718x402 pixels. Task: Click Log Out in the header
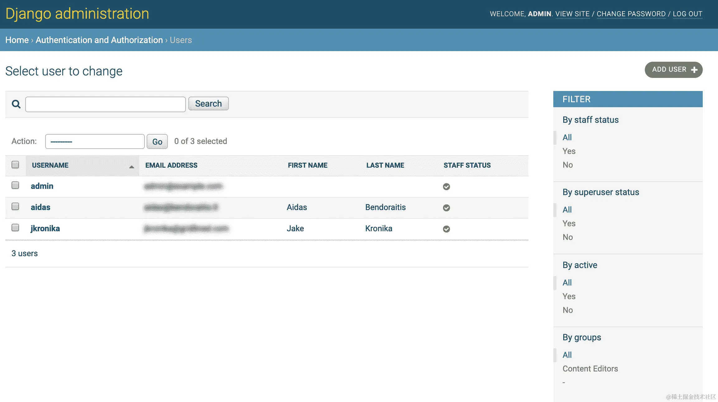pos(687,14)
